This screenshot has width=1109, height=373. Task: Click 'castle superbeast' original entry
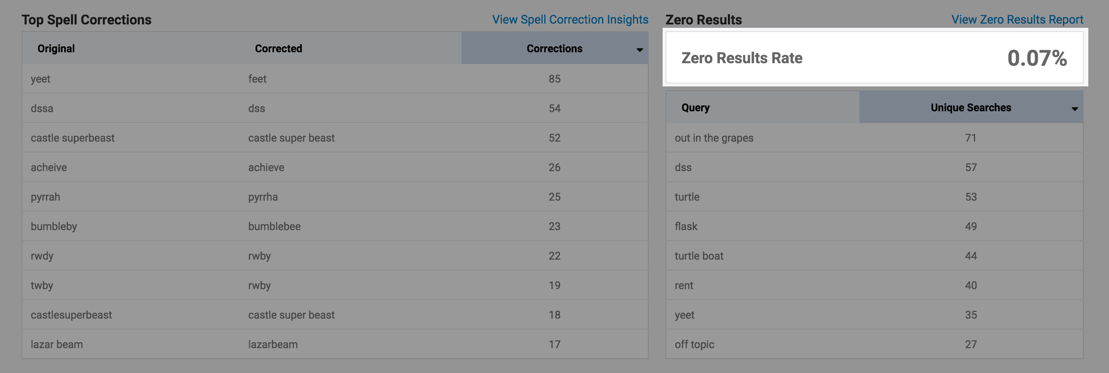tap(73, 138)
